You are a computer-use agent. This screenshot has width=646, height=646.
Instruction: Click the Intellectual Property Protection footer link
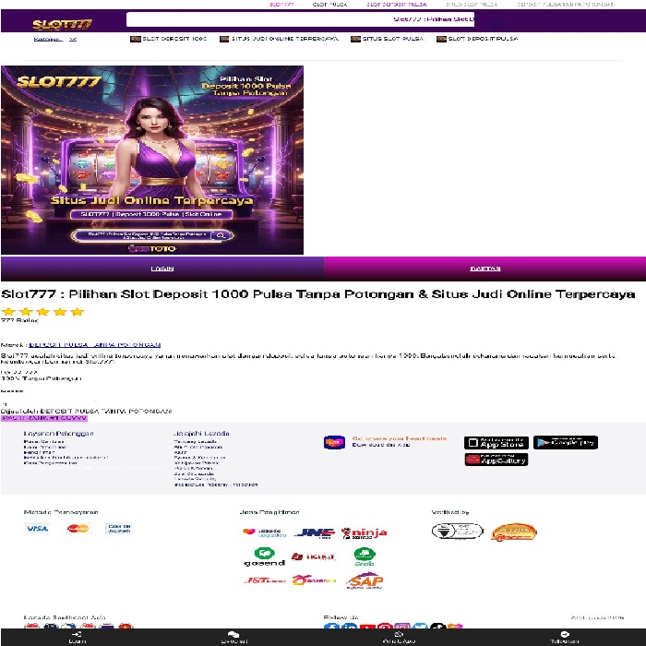pyautogui.click(x=216, y=484)
